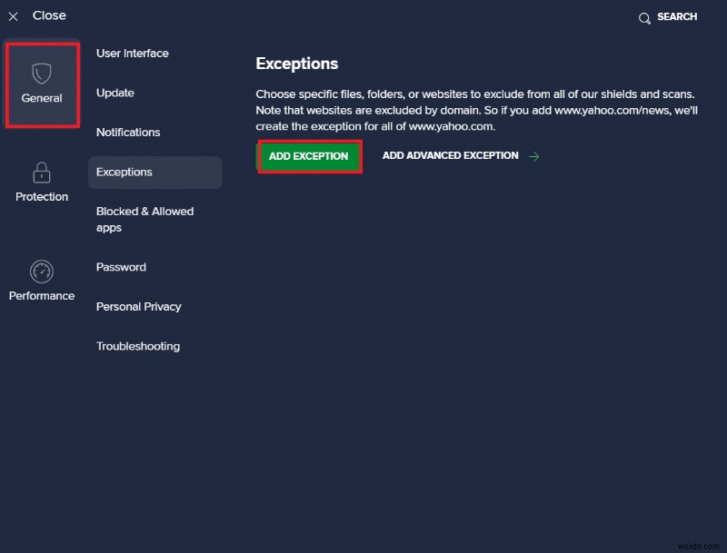Click the General shield icon
Image resolution: width=727 pixels, height=553 pixels.
42,73
